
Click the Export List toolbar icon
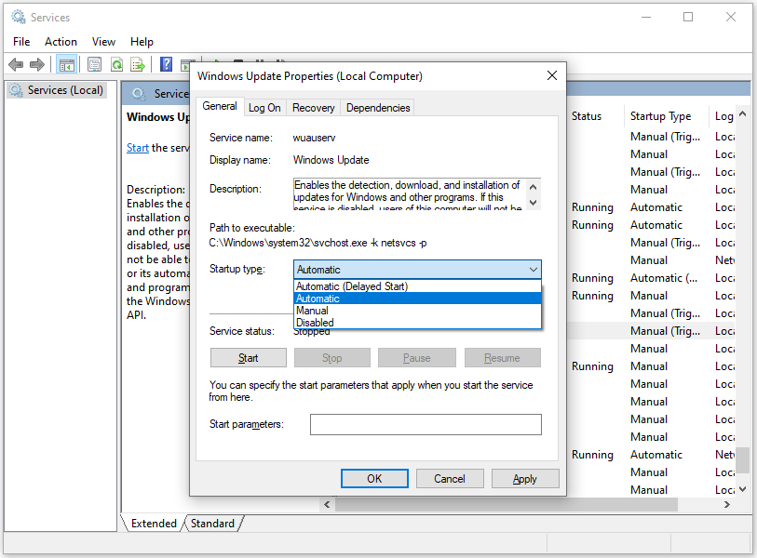coord(138,64)
